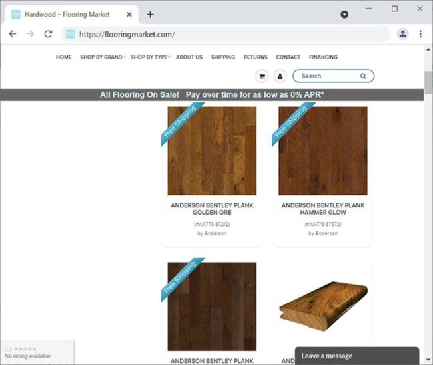This screenshot has height=365, width=433.
Task: Click the search magnifier icon
Action: 363,76
